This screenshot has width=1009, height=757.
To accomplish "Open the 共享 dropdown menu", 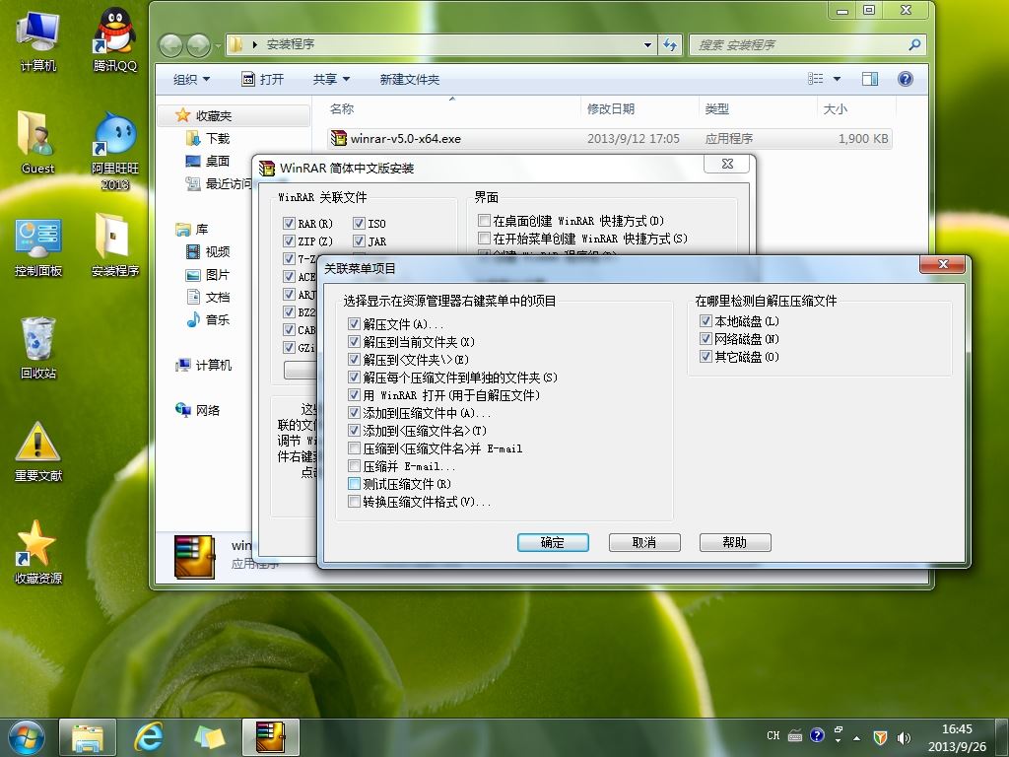I will pos(331,79).
